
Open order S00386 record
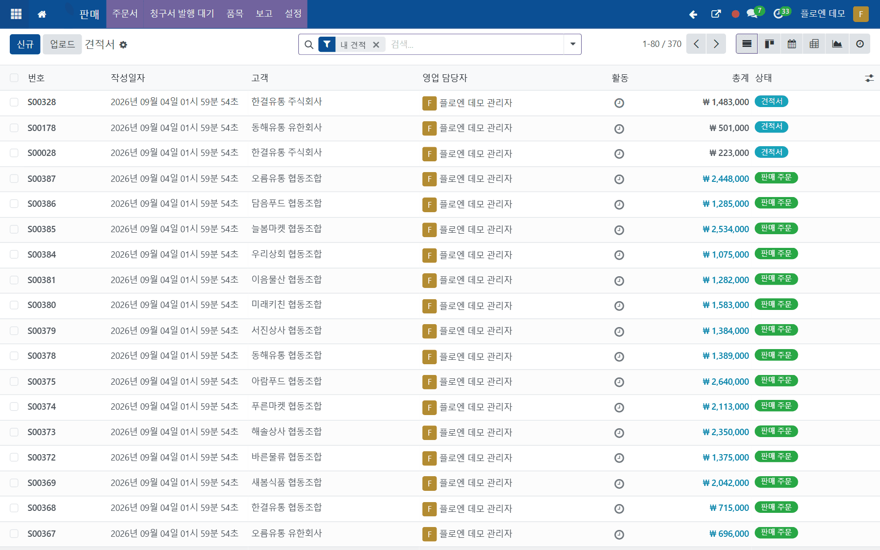tap(42, 204)
